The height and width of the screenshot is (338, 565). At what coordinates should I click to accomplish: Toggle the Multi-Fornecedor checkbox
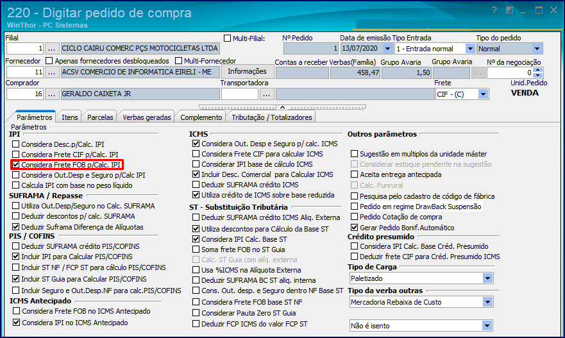[178, 61]
